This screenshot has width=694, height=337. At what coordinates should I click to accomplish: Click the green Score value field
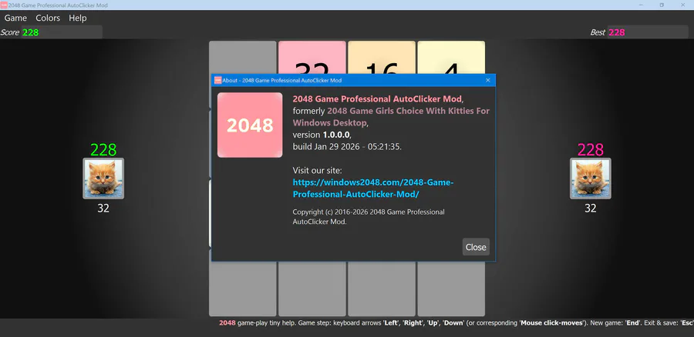(62, 32)
